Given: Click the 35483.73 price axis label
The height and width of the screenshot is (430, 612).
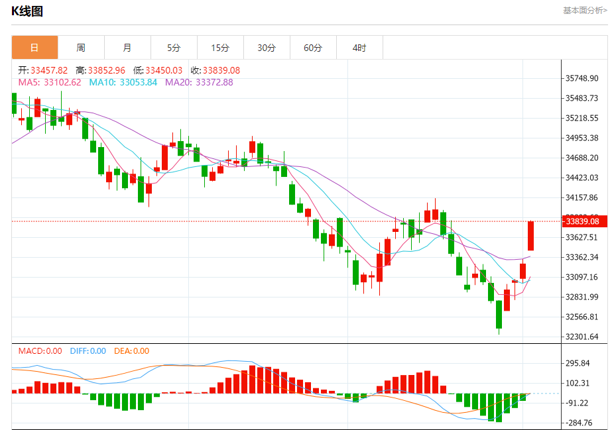Looking at the screenshot, I should coord(582,98).
